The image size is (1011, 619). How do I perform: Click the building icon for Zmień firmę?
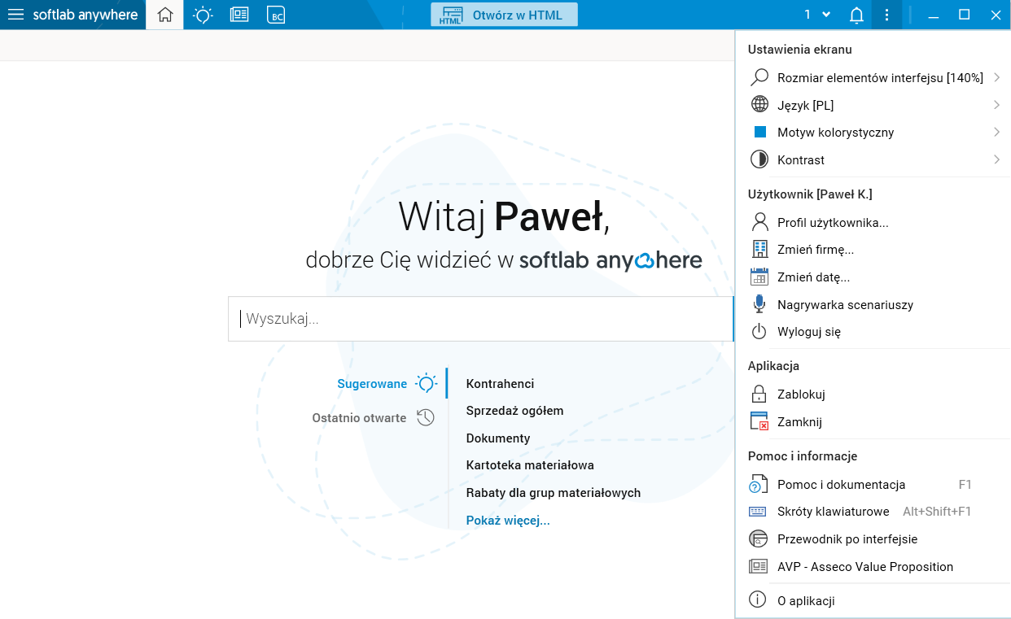[759, 250]
